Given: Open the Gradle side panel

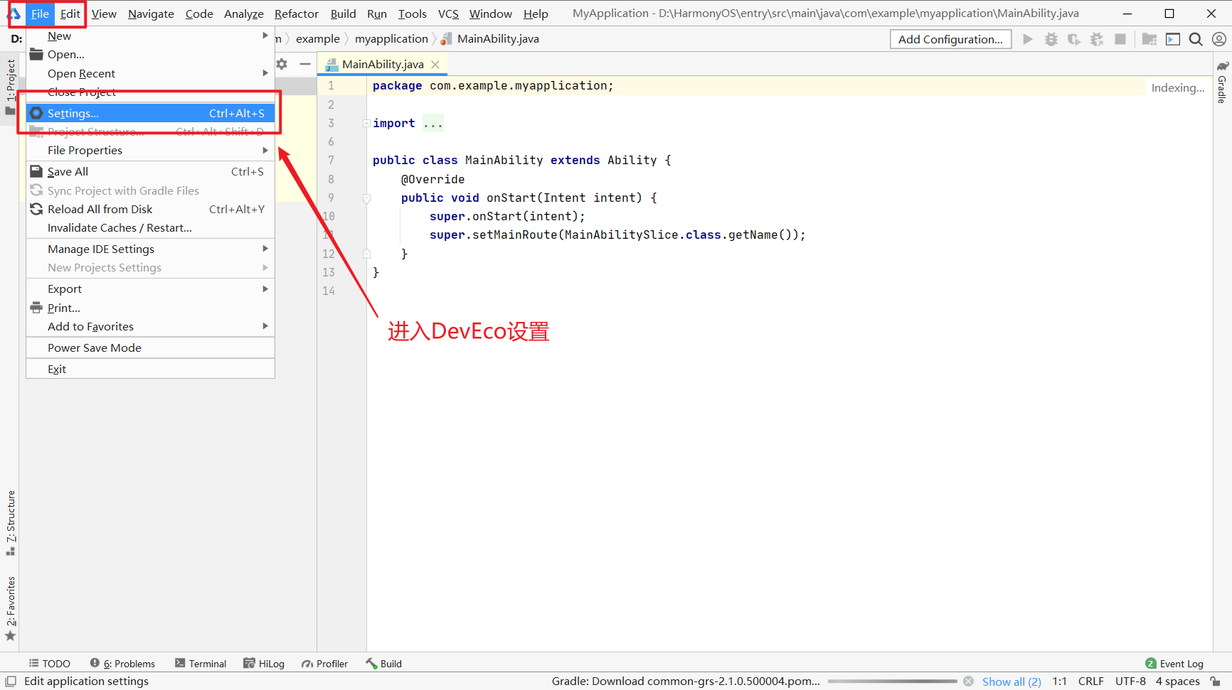Looking at the screenshot, I should (1222, 82).
